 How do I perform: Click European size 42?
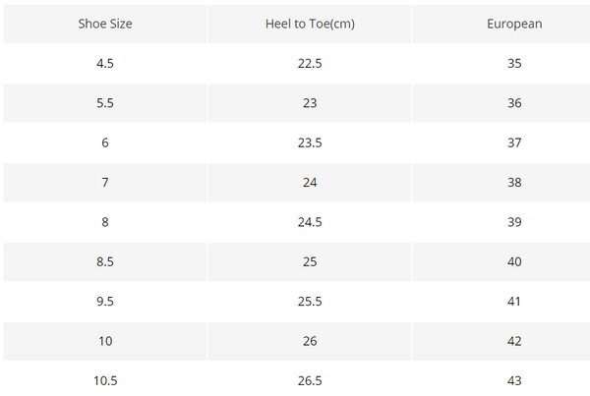514,341
